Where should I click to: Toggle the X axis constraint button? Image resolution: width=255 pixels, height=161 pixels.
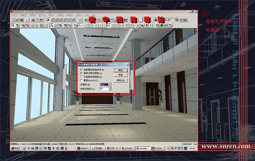pyautogui.click(x=96, y=25)
